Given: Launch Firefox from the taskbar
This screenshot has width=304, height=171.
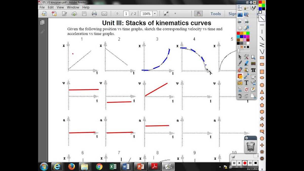Looking at the screenshot, I should tap(71, 166).
